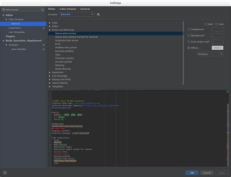231x177 pixels.
Task: Select the highlighted Deprecated symbol row
Action: tap(115, 34)
